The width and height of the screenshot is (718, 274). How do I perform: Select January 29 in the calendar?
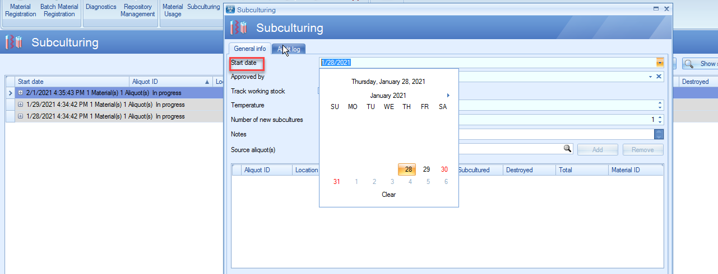pyautogui.click(x=426, y=169)
